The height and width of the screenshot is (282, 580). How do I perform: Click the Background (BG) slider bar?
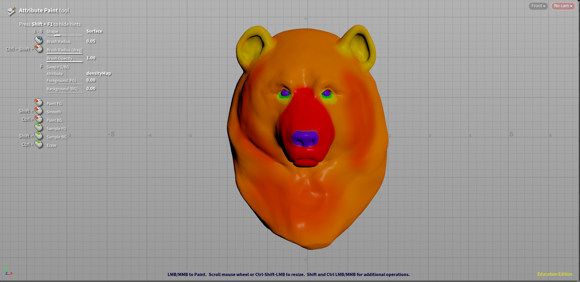pos(64,92)
